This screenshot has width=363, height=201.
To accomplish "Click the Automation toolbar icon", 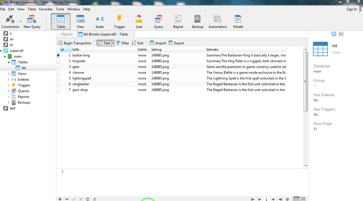I will (x=217, y=22).
